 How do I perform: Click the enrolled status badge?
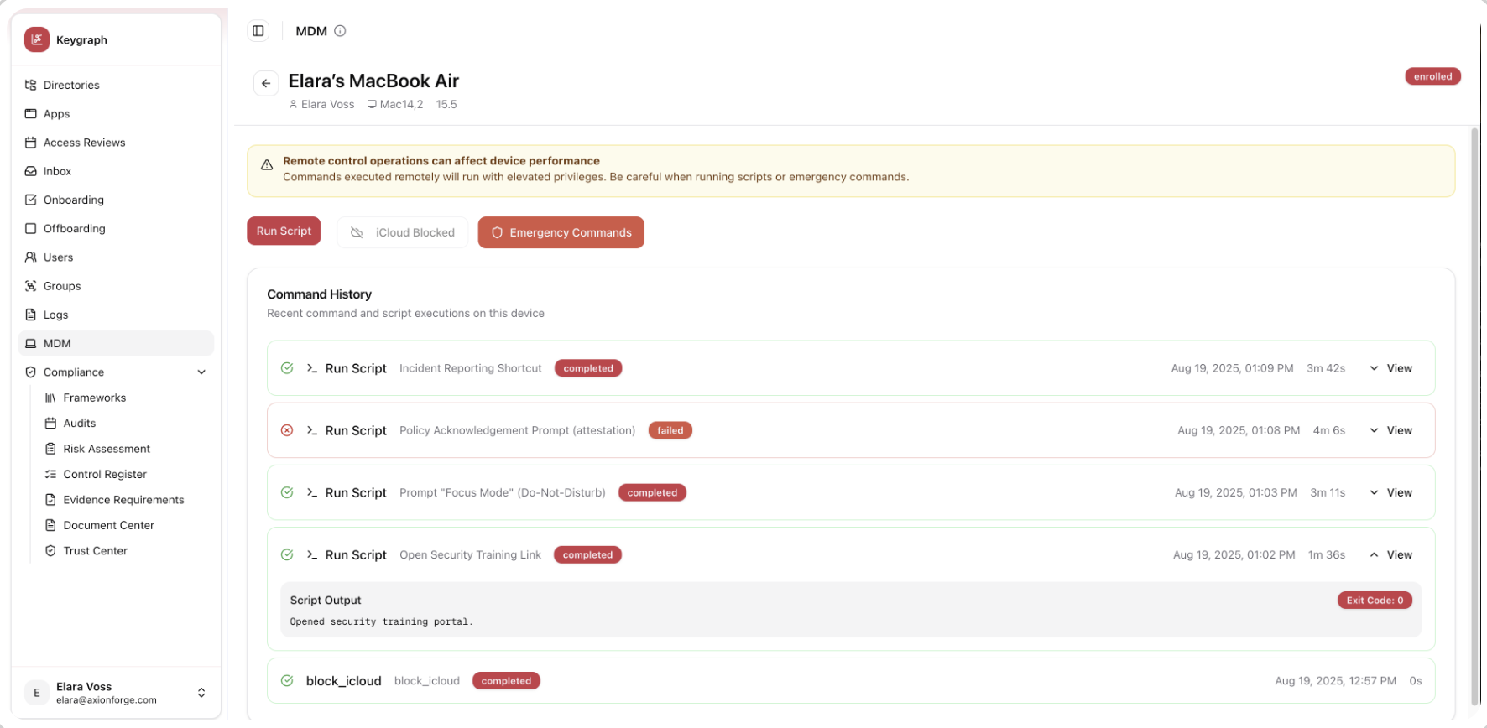[1433, 76]
